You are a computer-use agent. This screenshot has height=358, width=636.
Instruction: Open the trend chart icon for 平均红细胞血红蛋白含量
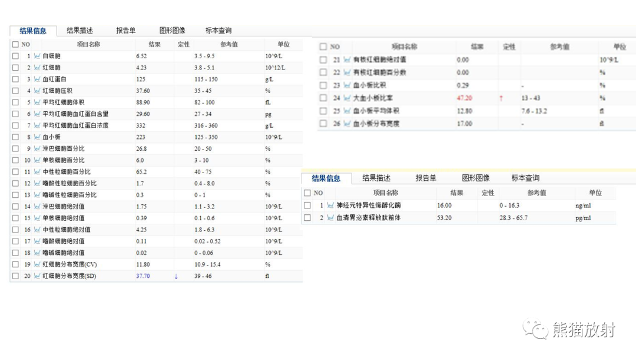37,114
